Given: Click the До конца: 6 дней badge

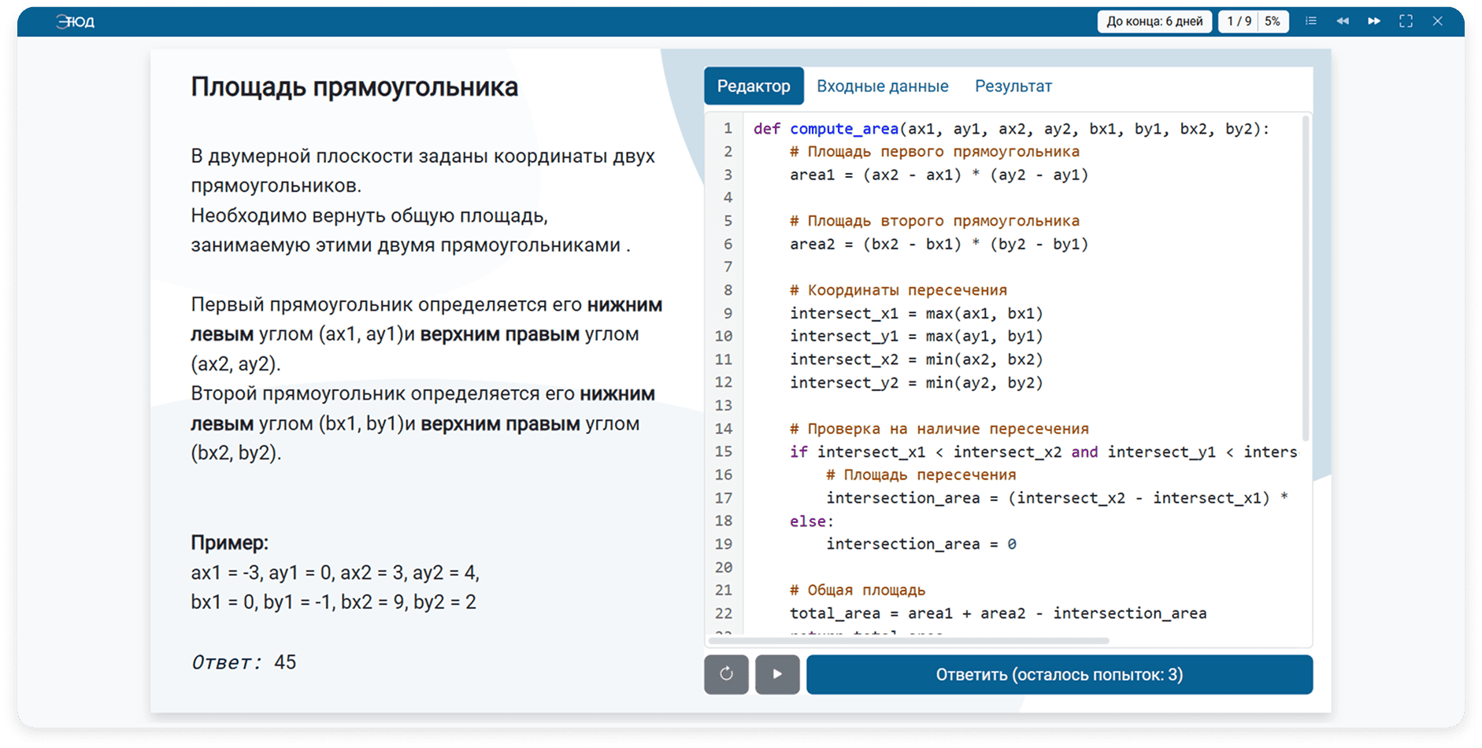Looking at the screenshot, I should (1154, 21).
